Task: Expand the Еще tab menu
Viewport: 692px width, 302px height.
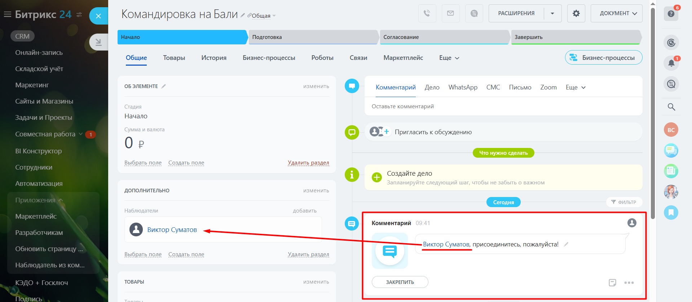Action: 449,58
